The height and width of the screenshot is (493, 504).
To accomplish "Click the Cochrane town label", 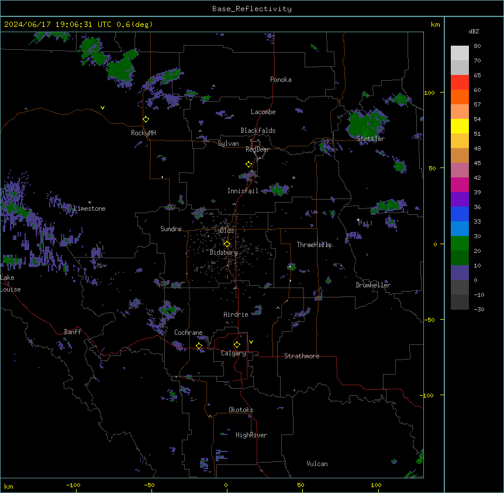I will click(x=188, y=333).
